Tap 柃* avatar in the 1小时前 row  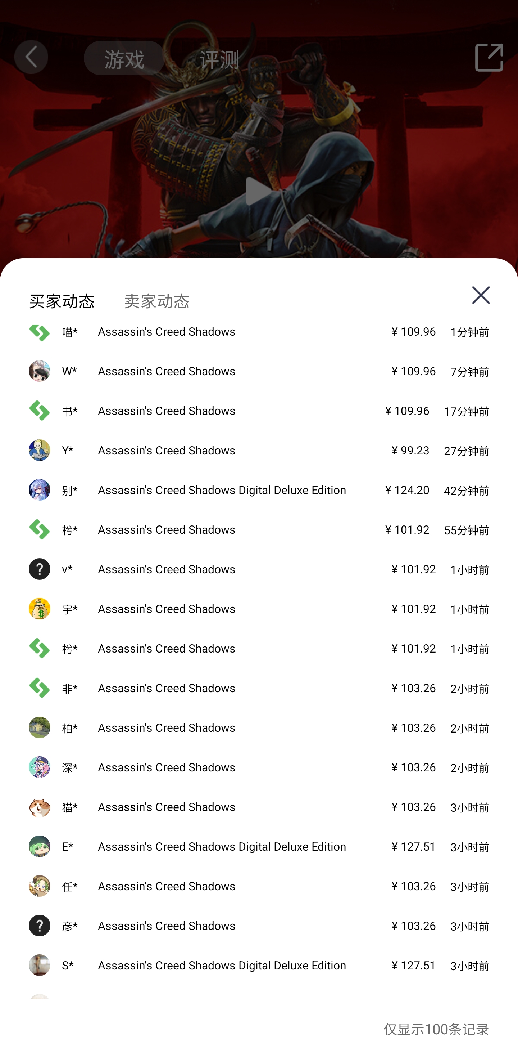point(39,648)
